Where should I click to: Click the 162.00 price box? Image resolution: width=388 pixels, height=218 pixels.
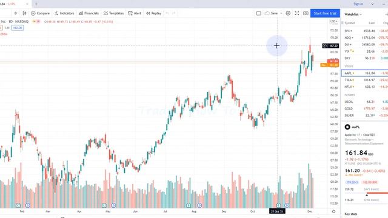[18, 28]
